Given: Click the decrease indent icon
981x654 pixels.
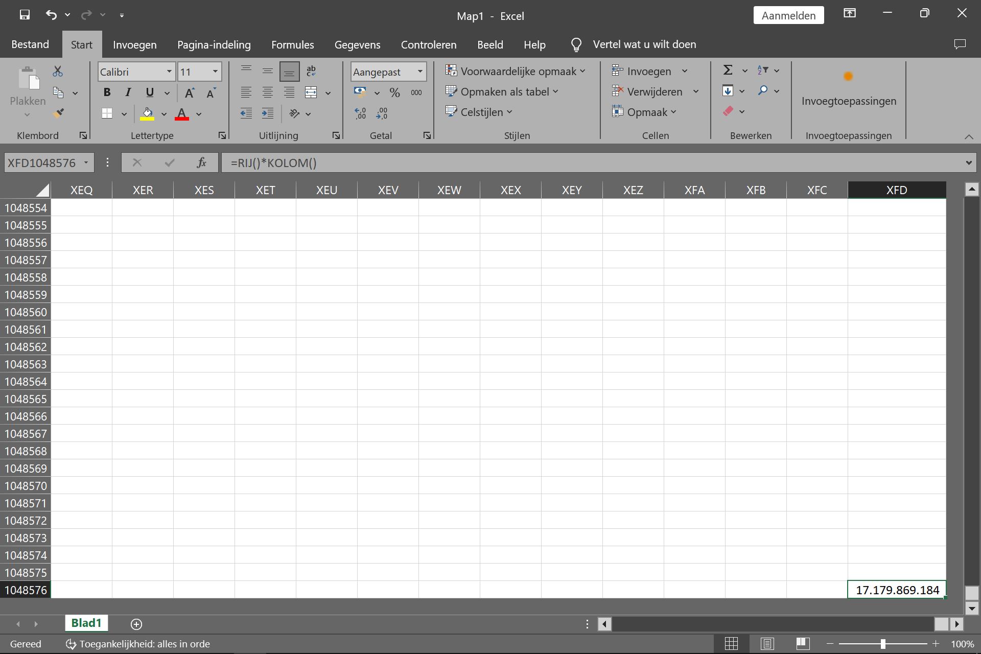Looking at the screenshot, I should (246, 113).
